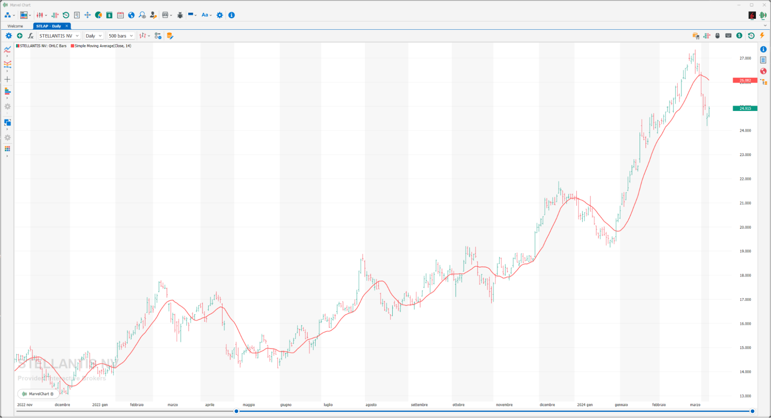Expand arrow under the line drawing tool
771x418 pixels.
click(x=7, y=56)
